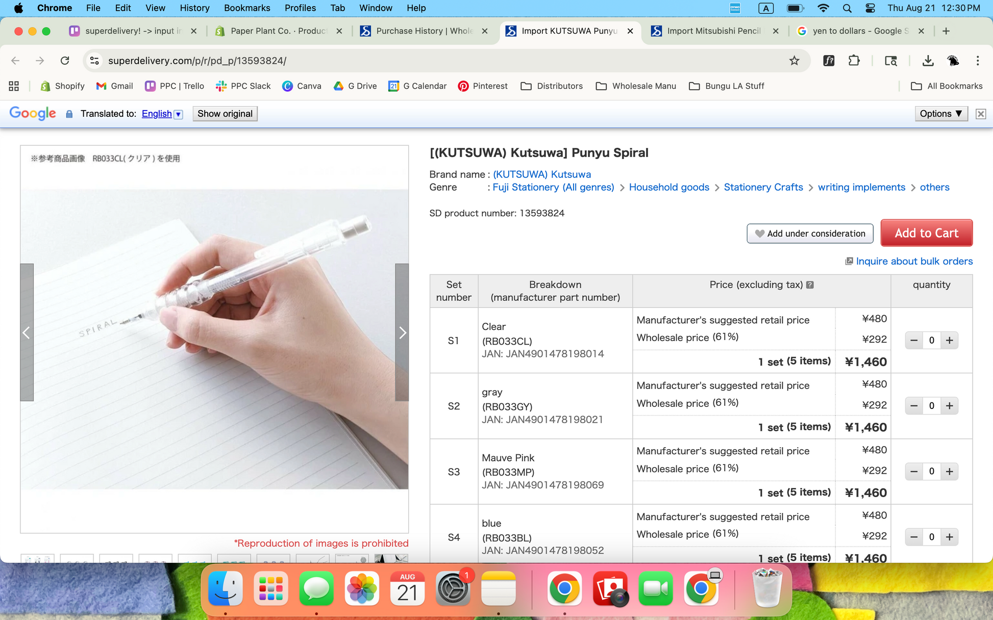
Task: Open Chrome extensions puzzle icon
Action: pos(854,61)
